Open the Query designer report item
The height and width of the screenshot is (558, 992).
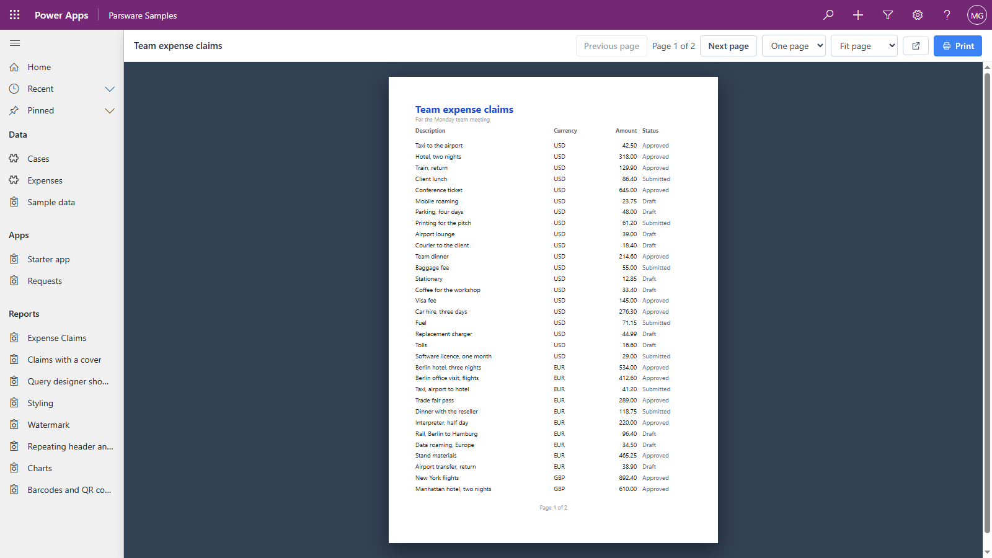(62, 381)
